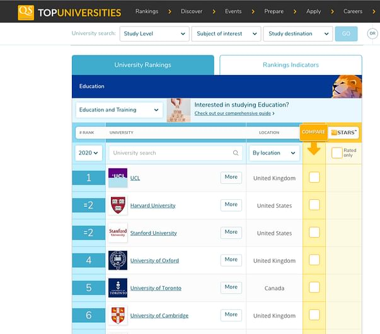Click the arrow after Events in navigation
380x334 pixels.
click(253, 11)
